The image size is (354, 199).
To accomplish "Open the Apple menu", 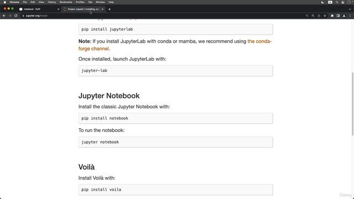I will click(x=5, y=2).
